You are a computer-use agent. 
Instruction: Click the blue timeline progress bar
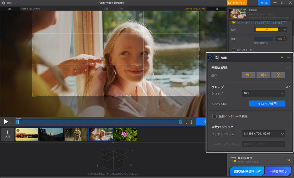click(x=99, y=122)
